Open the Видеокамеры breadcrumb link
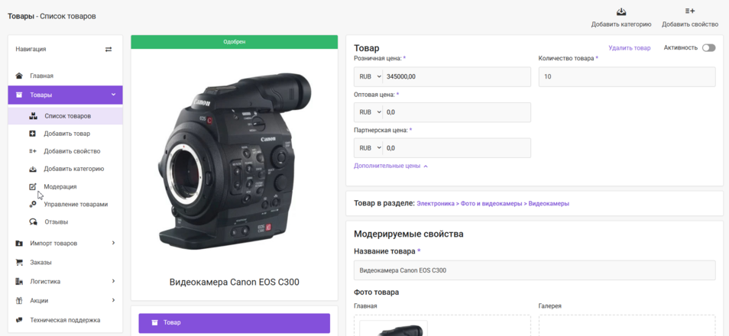 point(549,204)
